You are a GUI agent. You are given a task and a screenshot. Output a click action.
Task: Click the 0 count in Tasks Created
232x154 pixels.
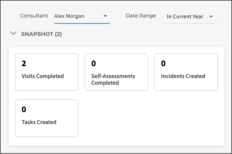coord(24,109)
